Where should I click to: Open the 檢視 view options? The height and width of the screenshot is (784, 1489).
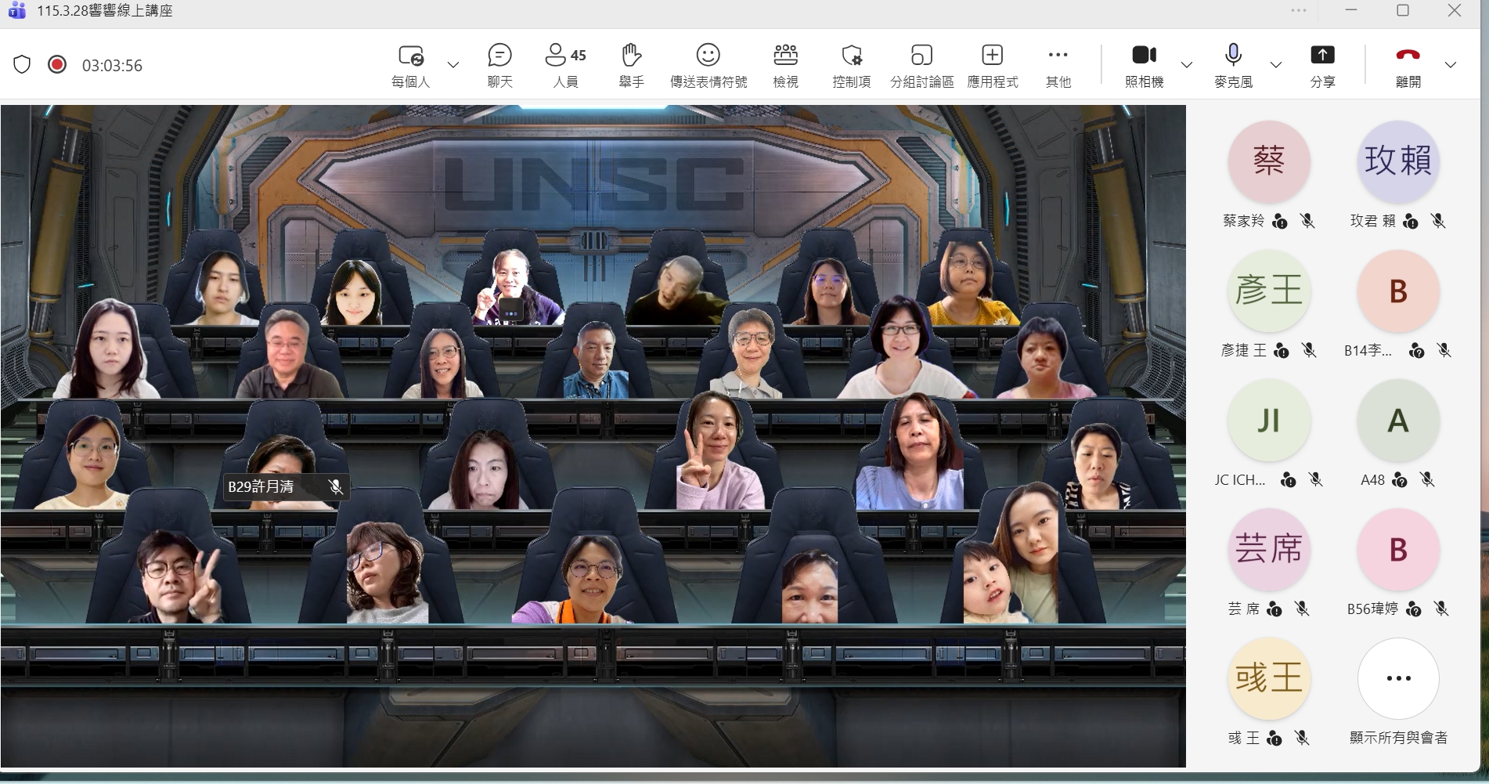tap(785, 65)
